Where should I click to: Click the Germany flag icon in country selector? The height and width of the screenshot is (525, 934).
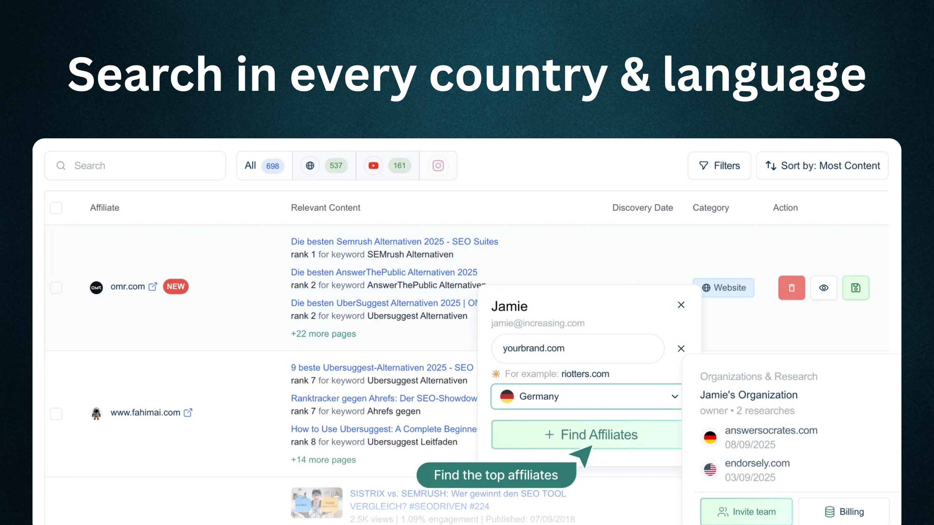(x=507, y=396)
